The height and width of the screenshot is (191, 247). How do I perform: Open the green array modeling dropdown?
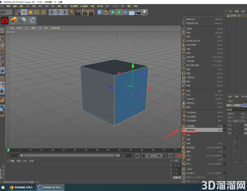coord(119,12)
